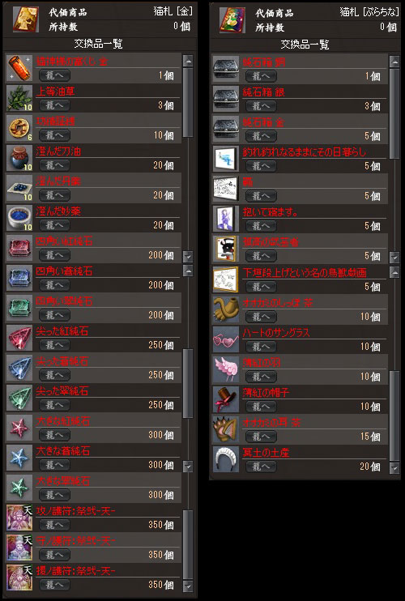Click the 下垣段上げという名の鳥獣戯画 painting thumbnail
The width and height of the screenshot is (405, 601).
(x=226, y=279)
